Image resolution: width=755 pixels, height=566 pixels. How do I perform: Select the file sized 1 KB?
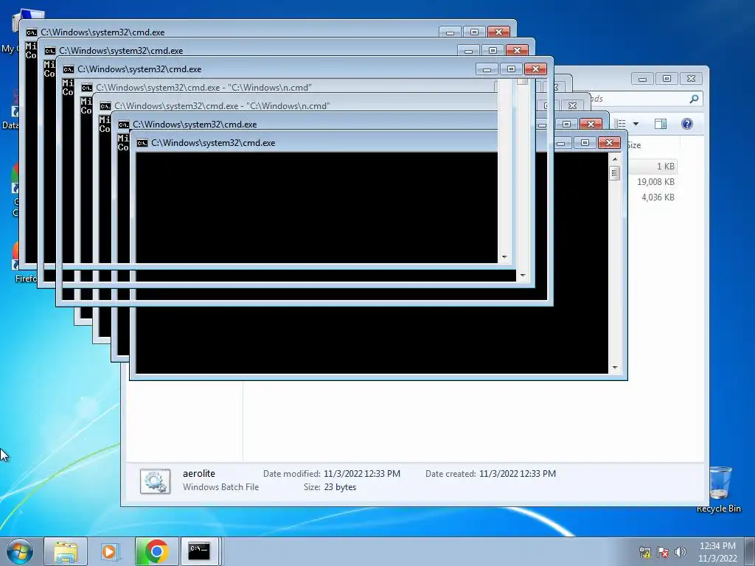pyautogui.click(x=666, y=167)
